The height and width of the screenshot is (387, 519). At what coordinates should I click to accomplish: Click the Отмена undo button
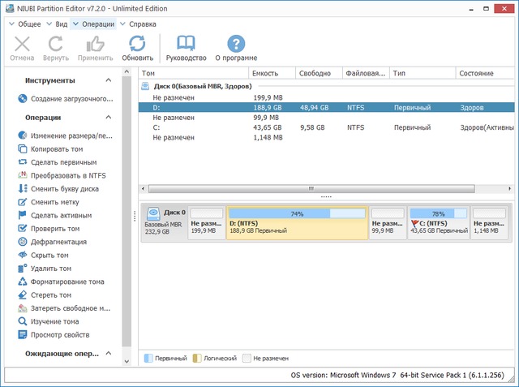22,45
